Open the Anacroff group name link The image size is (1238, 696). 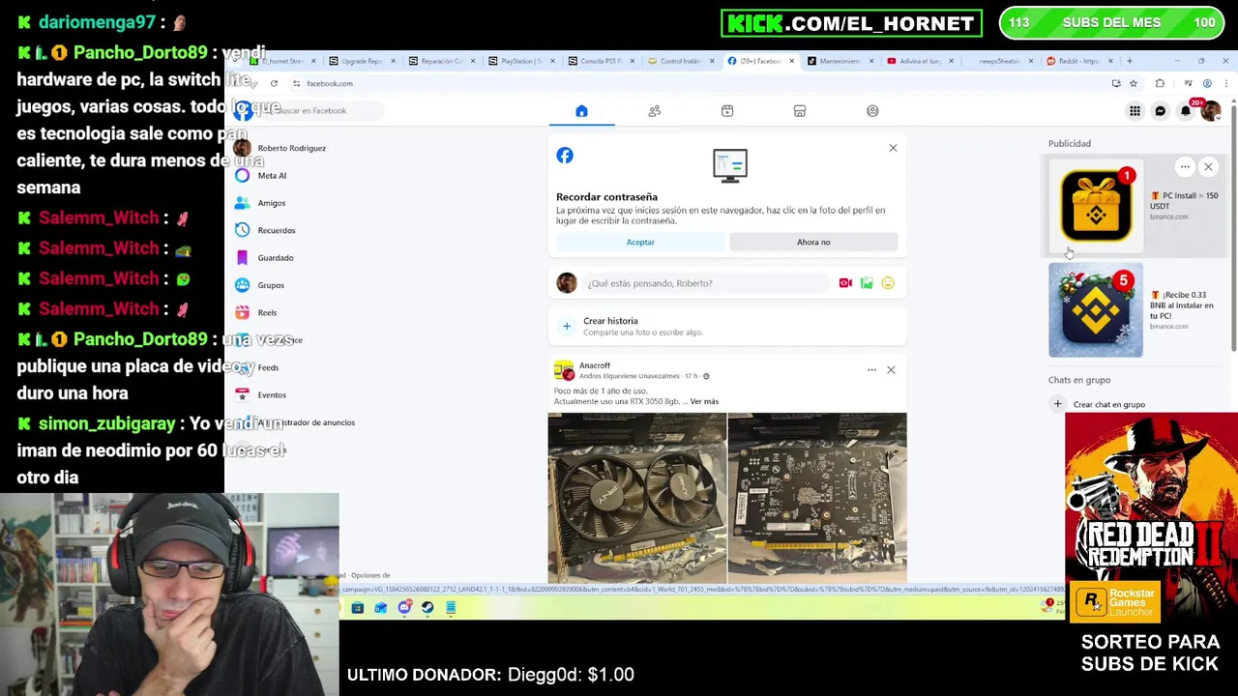coord(595,365)
